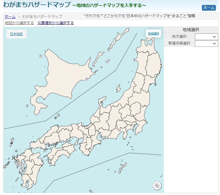Open the 地域選択 link on the map

pyautogui.click(x=153, y=34)
